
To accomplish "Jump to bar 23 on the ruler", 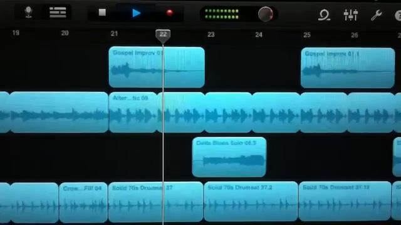I will (x=211, y=34).
